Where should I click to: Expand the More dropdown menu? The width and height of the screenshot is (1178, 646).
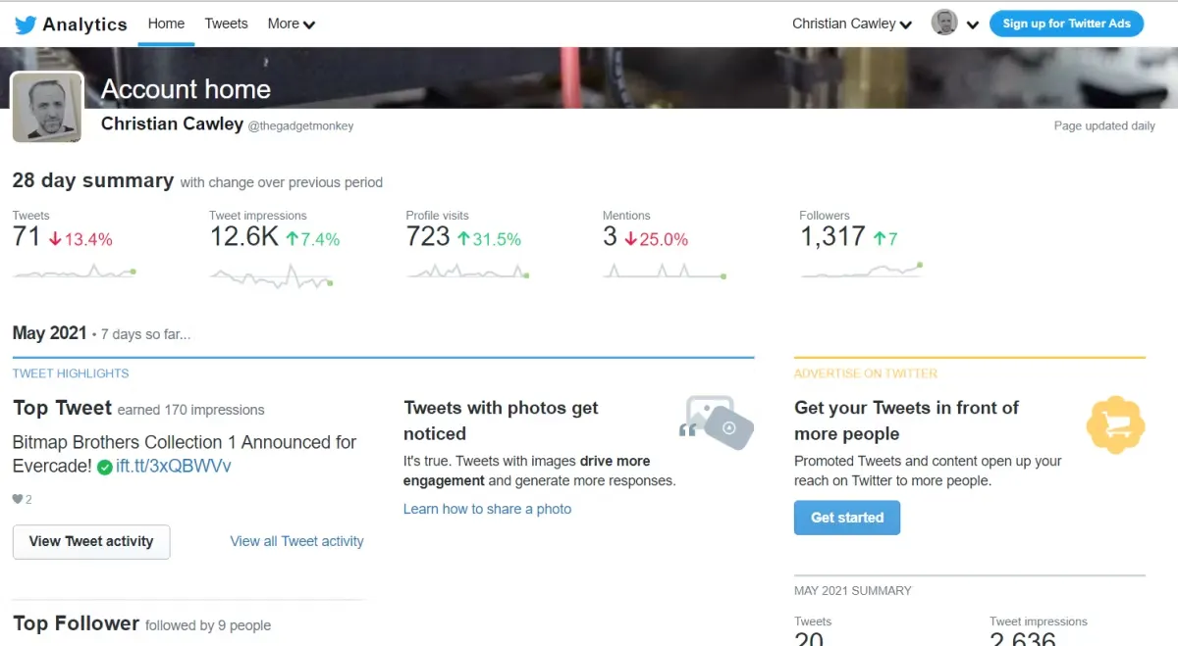pyautogui.click(x=292, y=24)
